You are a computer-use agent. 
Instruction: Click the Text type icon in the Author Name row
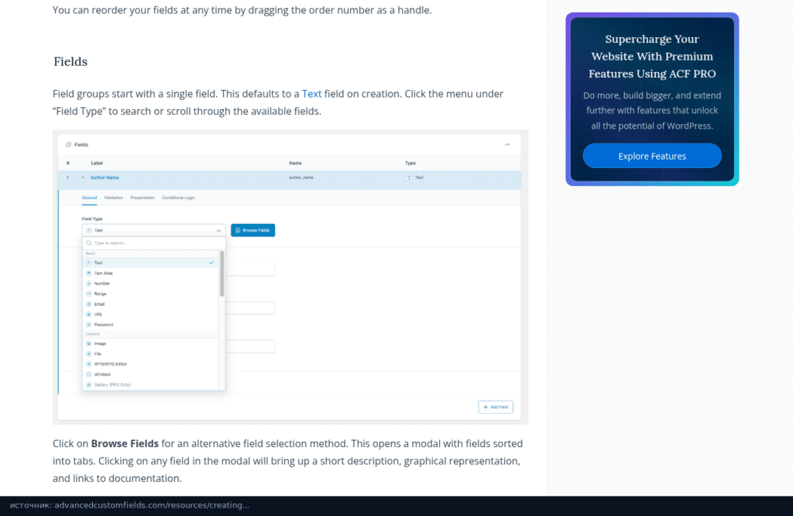coord(409,178)
